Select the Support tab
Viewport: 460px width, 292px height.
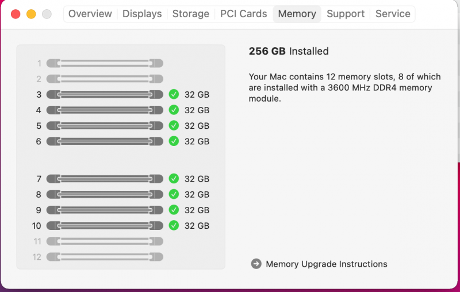(346, 14)
